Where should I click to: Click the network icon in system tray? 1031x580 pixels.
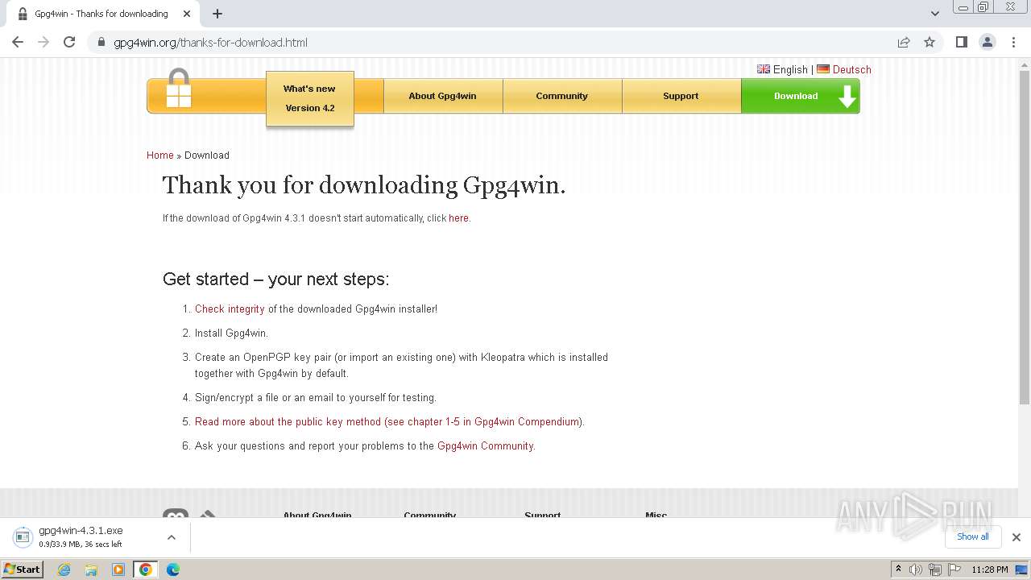click(934, 570)
